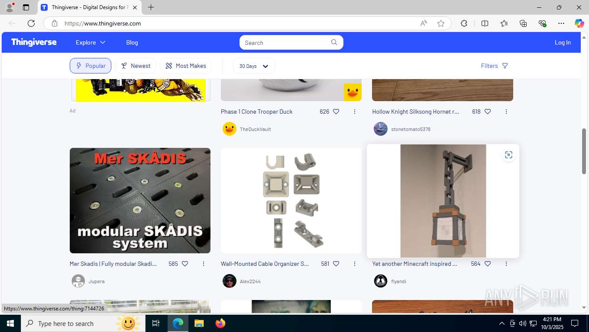Image resolution: width=589 pixels, height=332 pixels.
Task: Open File Explorer from taskbar
Action: point(199,323)
